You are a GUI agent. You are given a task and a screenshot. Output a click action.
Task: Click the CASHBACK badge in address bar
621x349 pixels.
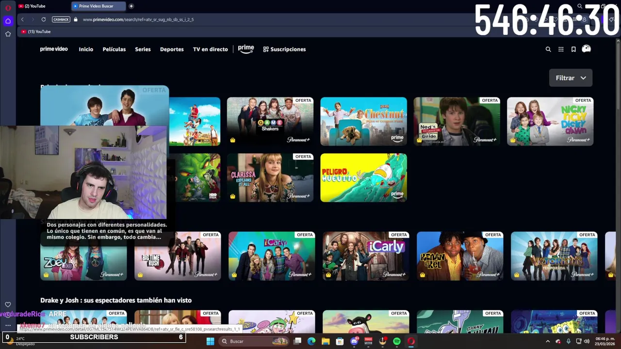(61, 19)
